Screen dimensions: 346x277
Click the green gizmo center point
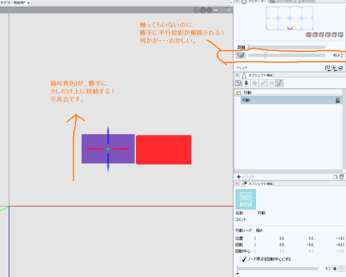tap(108, 149)
